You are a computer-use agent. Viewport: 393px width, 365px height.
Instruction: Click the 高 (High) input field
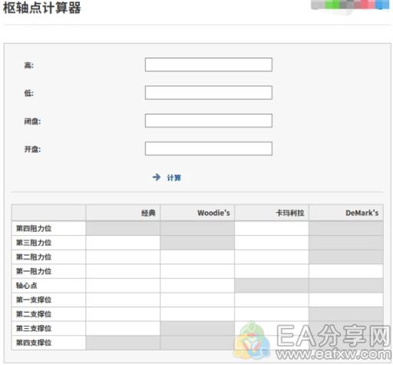209,65
